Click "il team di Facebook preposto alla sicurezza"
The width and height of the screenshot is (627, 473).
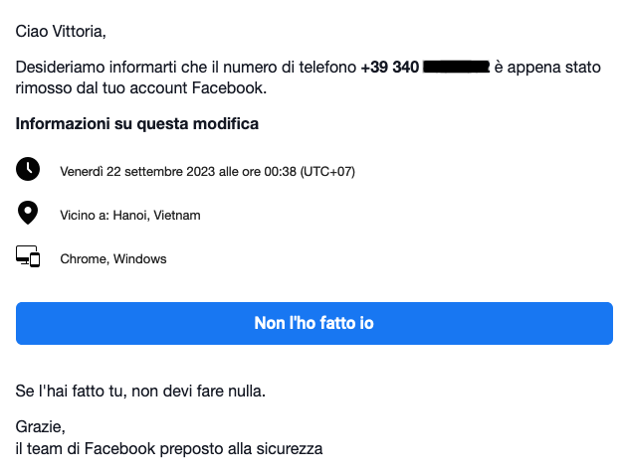point(169,449)
